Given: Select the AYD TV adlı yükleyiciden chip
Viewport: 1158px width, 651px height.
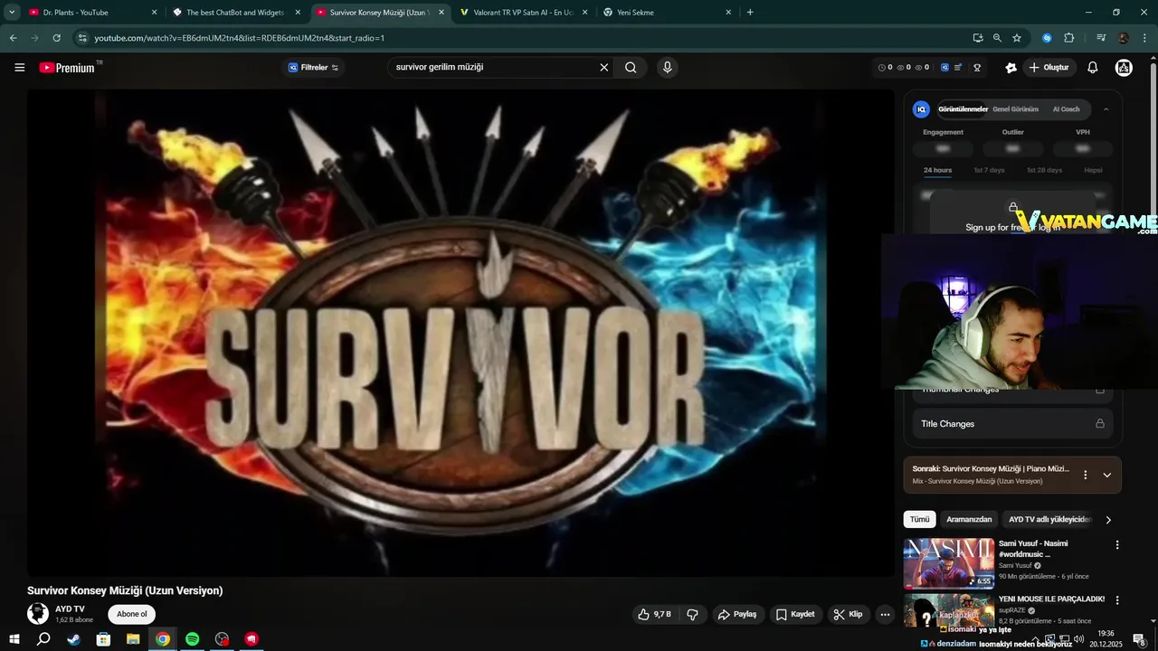Looking at the screenshot, I should coord(1050,520).
